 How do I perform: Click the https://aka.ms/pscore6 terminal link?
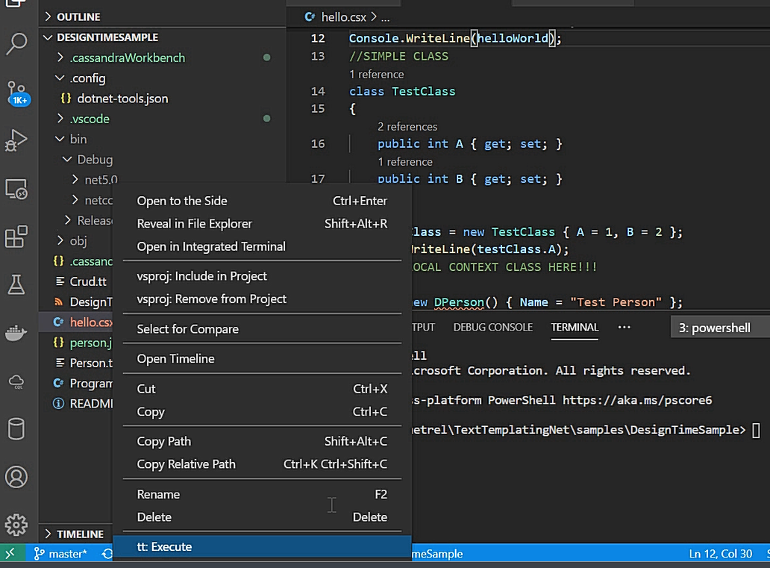[x=637, y=400]
